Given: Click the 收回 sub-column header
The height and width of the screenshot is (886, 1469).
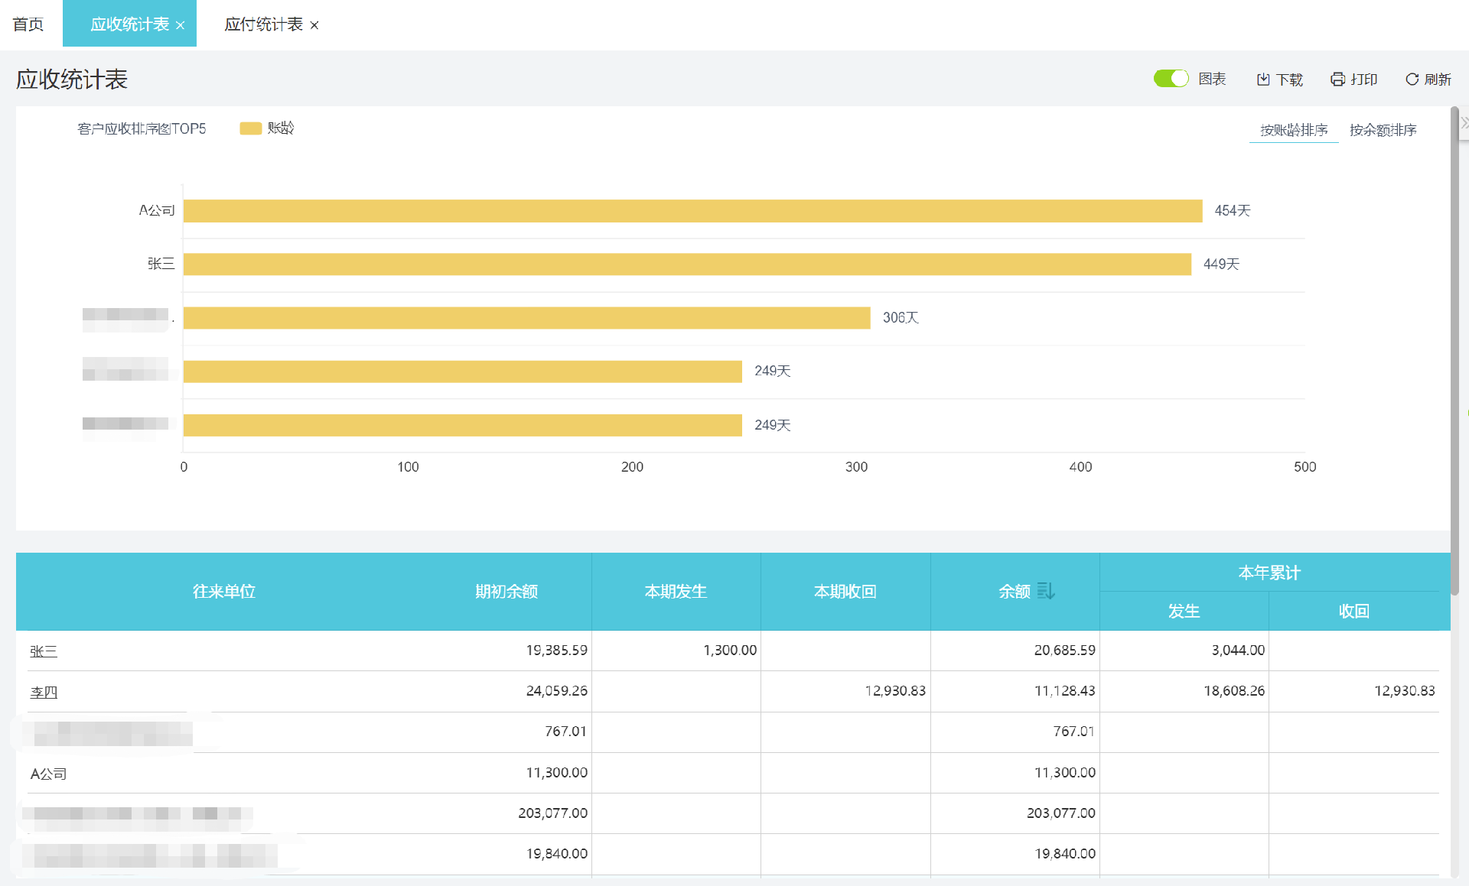Looking at the screenshot, I should click(1353, 611).
